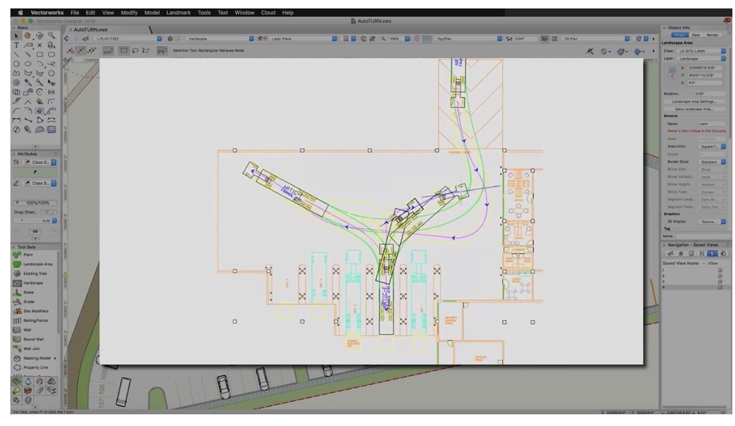Select the Pan hand tool
This screenshot has height=426, width=735.
coord(28,36)
